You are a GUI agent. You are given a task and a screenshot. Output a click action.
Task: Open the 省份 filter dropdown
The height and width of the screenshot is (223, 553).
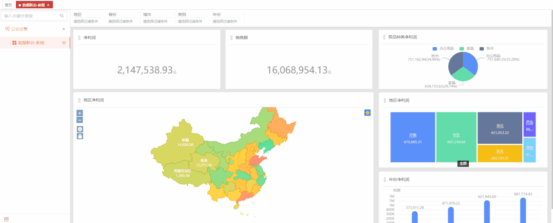[121, 18]
